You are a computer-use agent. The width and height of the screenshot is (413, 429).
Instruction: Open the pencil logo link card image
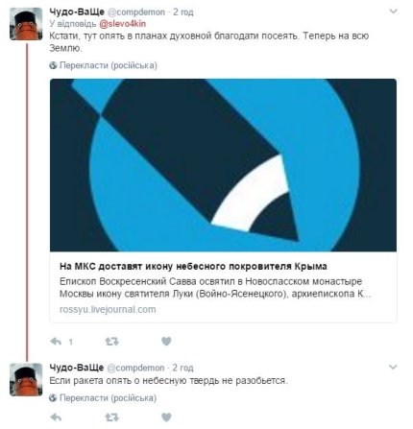click(223, 165)
